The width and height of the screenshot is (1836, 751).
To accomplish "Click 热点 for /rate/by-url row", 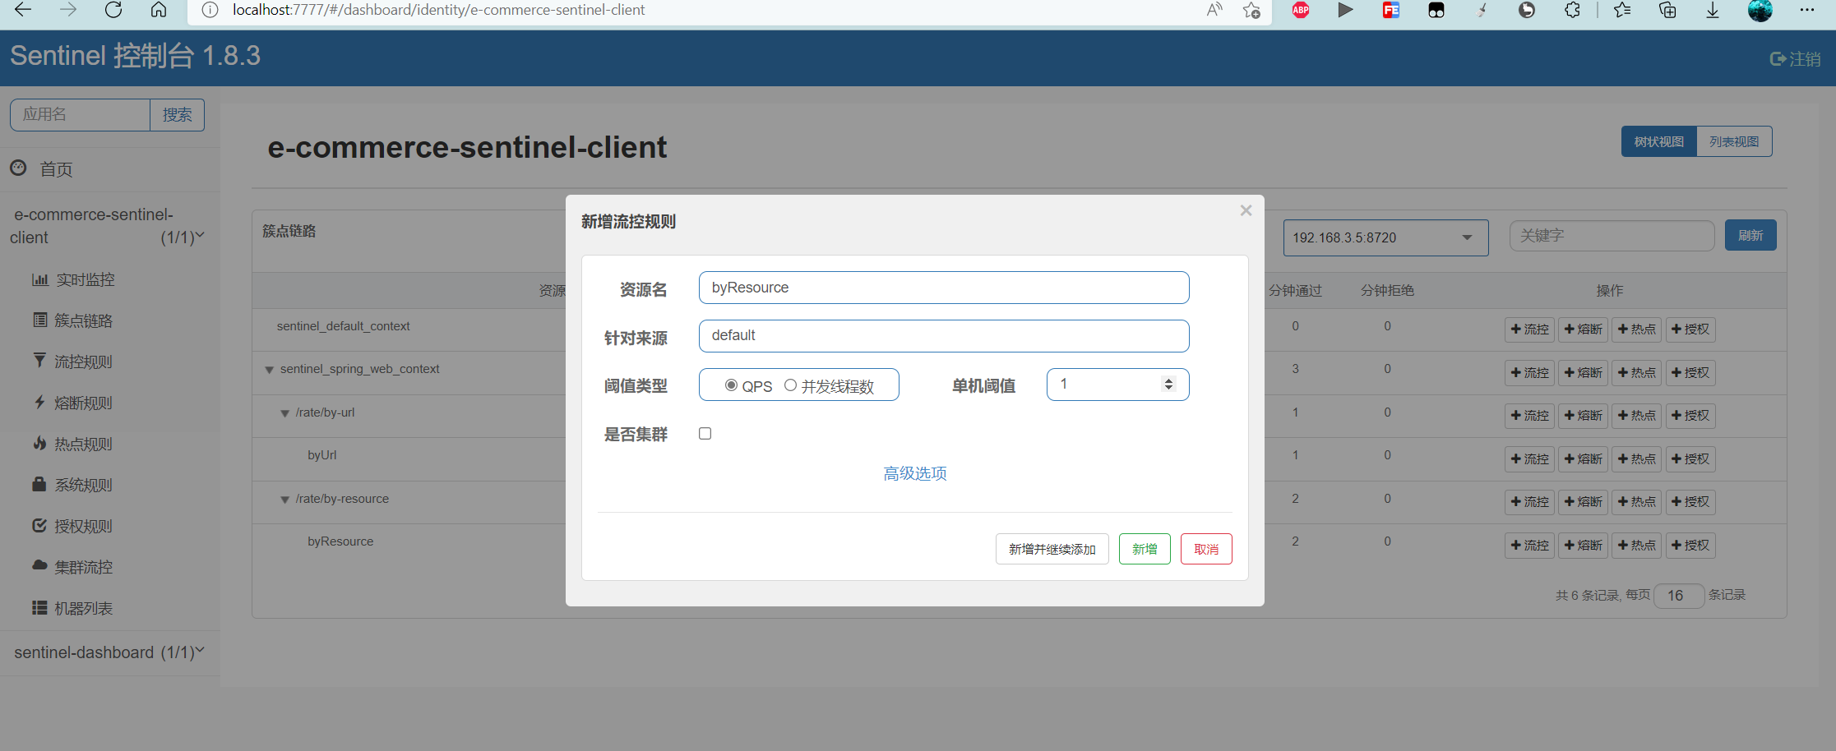I will point(1637,416).
